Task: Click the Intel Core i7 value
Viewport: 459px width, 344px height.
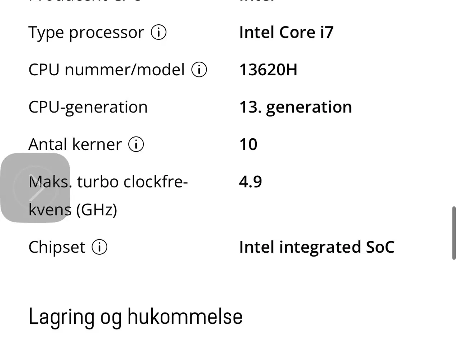Action: [x=286, y=33]
